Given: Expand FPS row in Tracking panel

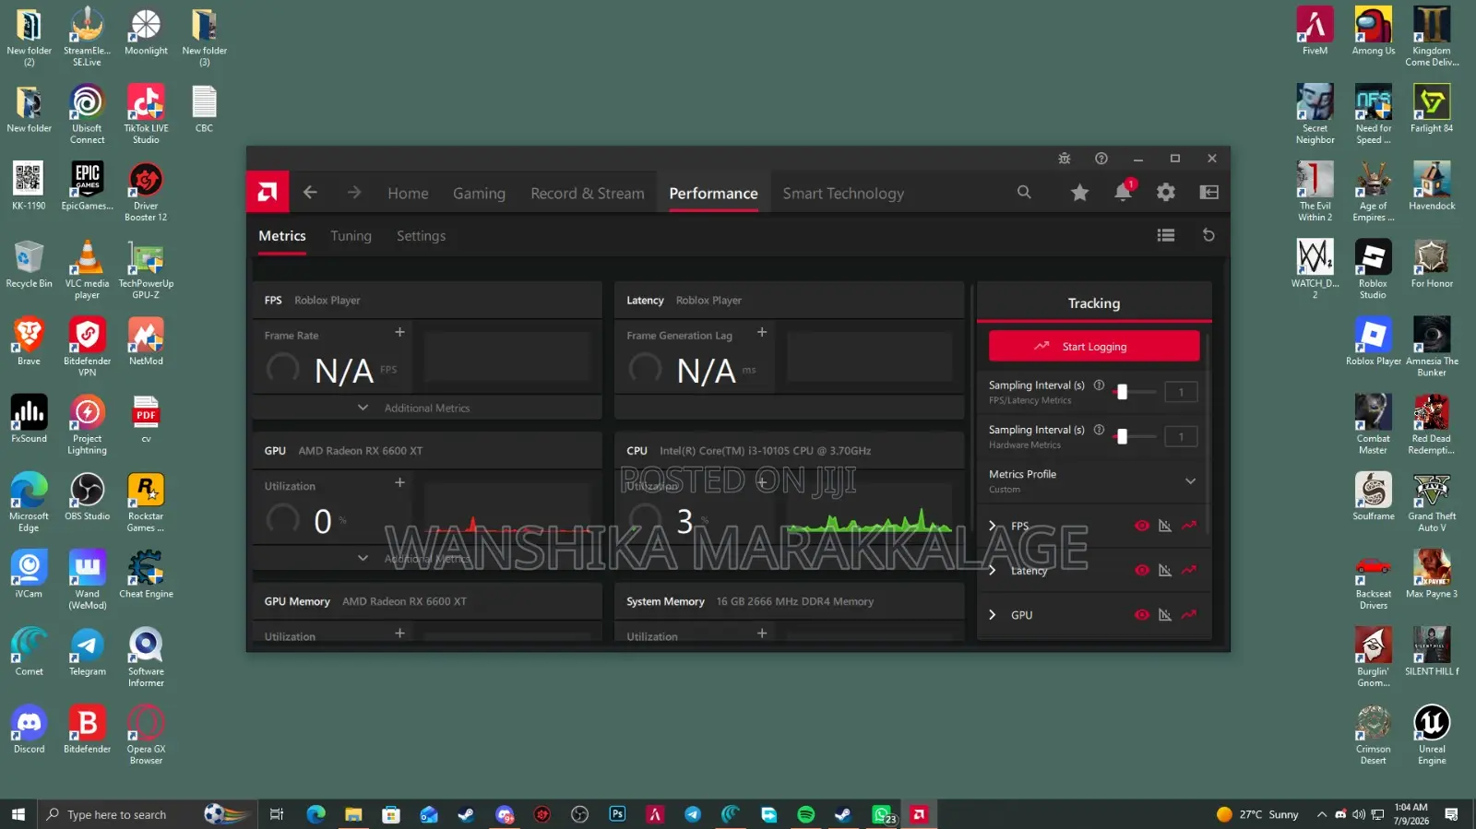Looking at the screenshot, I should pos(993,526).
